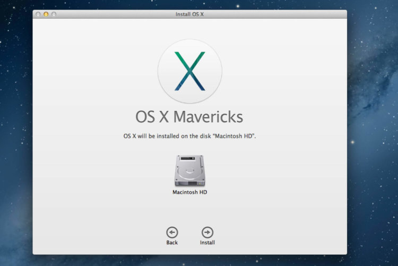Image resolution: width=398 pixels, height=266 pixels.
Task: Click the "Back" label
Action: pyautogui.click(x=172, y=243)
